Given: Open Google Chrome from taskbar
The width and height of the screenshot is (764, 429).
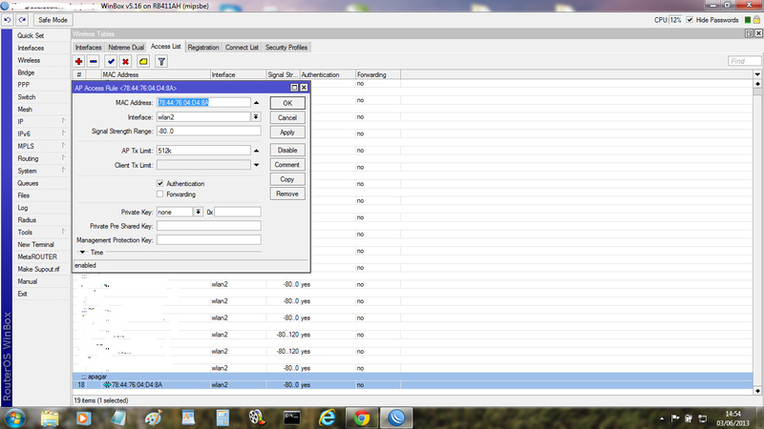Looking at the screenshot, I should click(x=362, y=418).
